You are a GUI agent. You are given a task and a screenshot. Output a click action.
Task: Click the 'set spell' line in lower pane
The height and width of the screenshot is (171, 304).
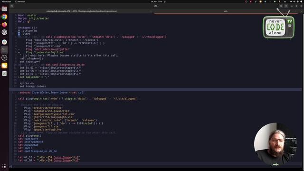[25, 148]
